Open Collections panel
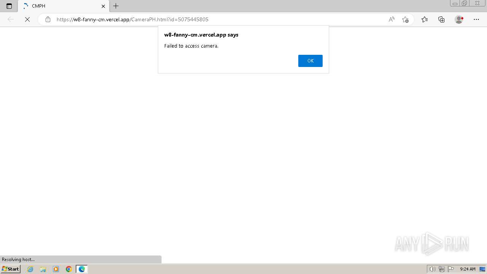Image resolution: width=487 pixels, height=274 pixels. (441, 19)
